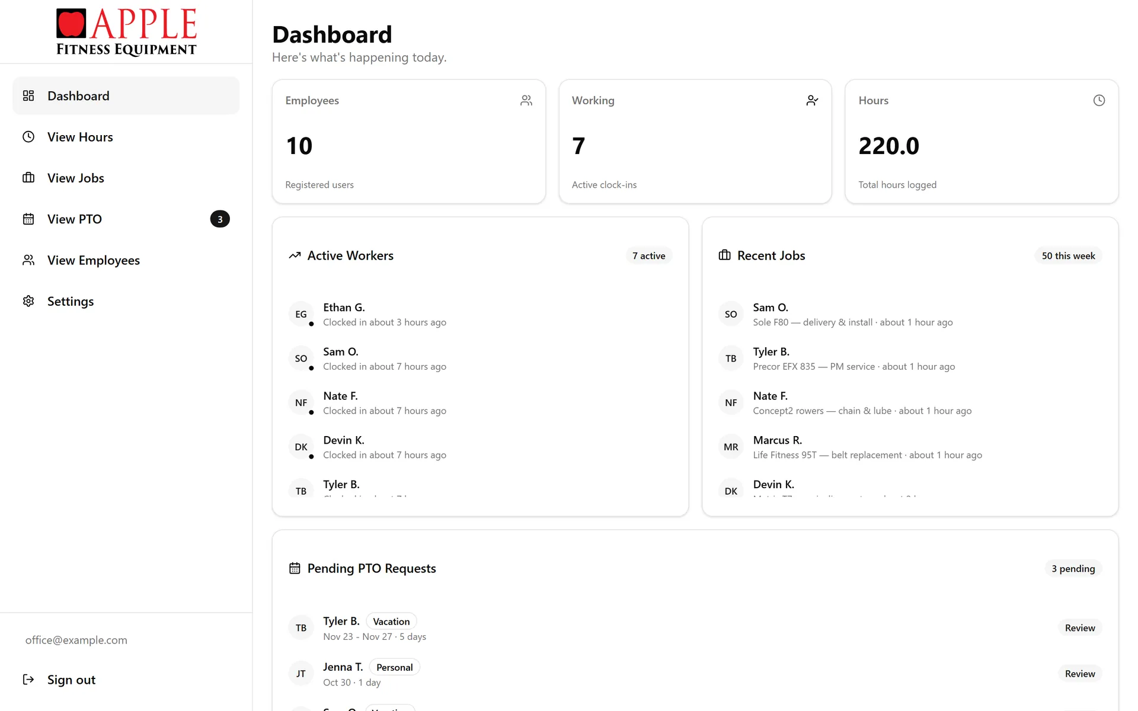The image size is (1138, 711).
Task: Click the Sign out link
Action: pyautogui.click(x=126, y=680)
